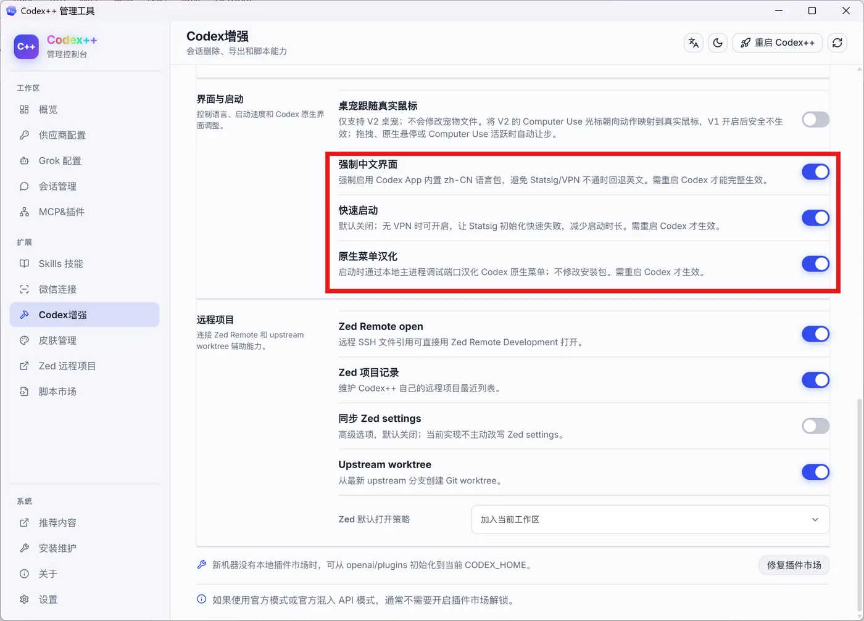Click the external link icon beside 推荐内容

24,522
